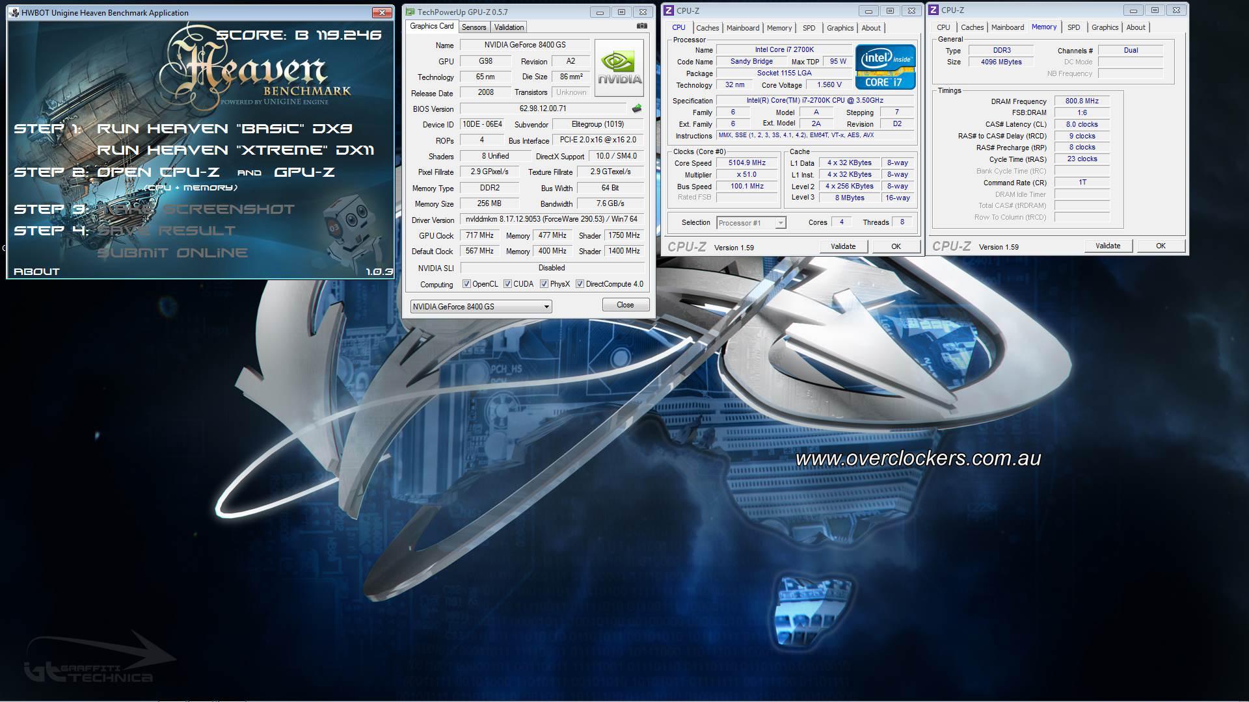Screen dimensions: 1249x702
Task: Click the Bus Interface value PCI-E 2.0 x16
Action: pyautogui.click(x=598, y=140)
